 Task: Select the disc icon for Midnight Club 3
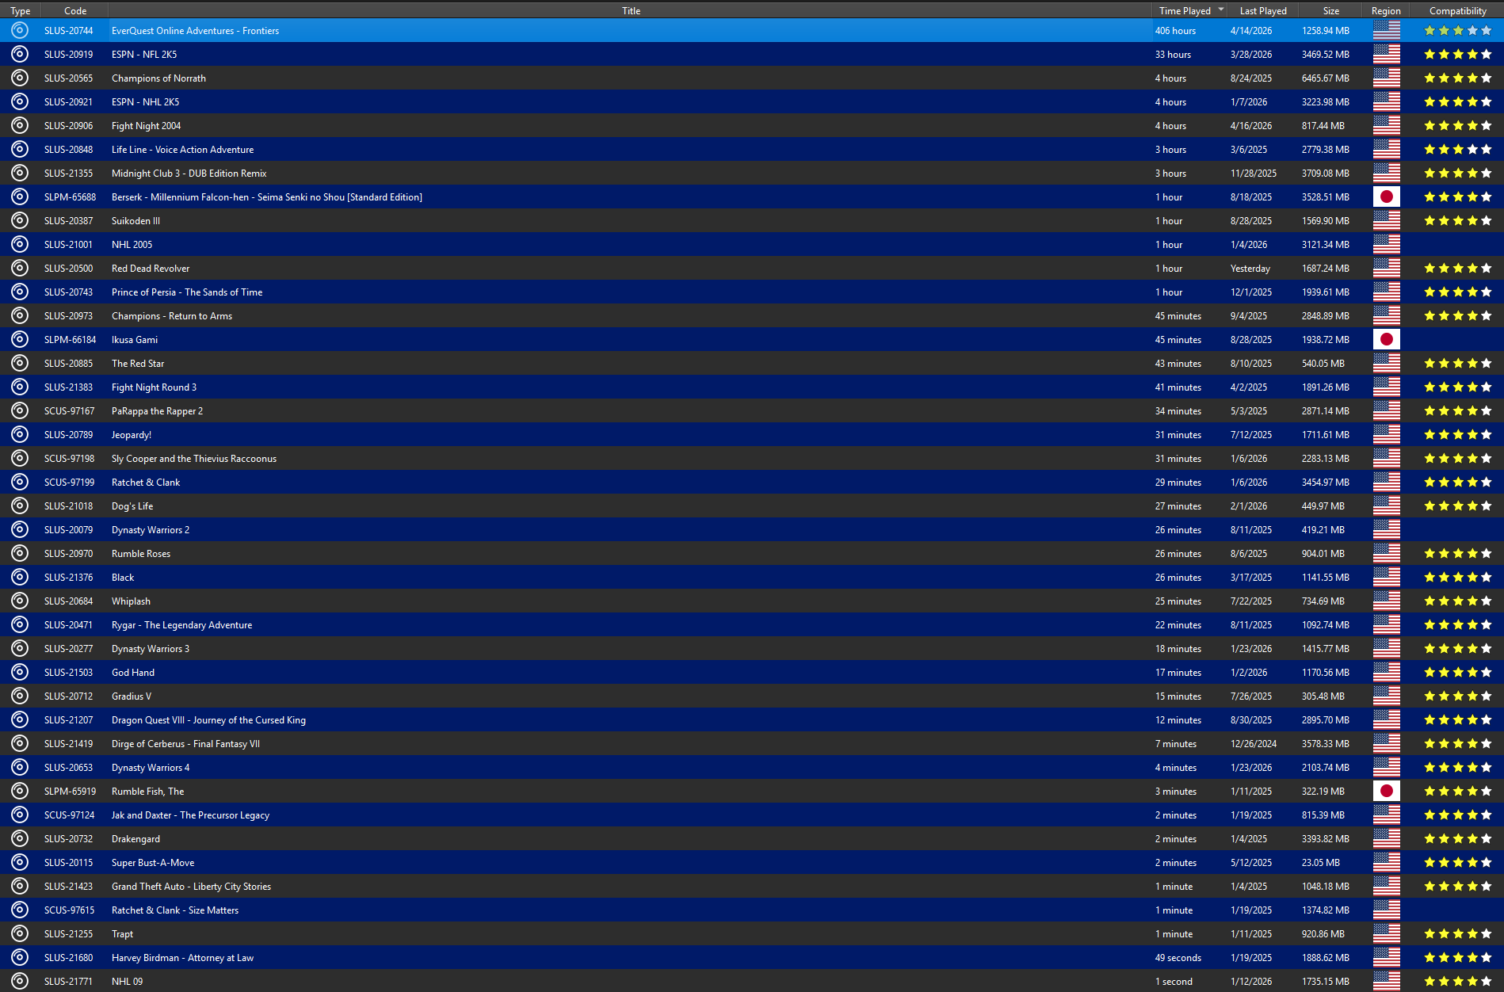(x=20, y=173)
